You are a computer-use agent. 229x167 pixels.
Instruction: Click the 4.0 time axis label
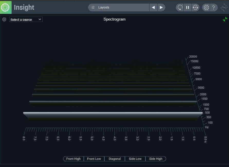(115, 138)
